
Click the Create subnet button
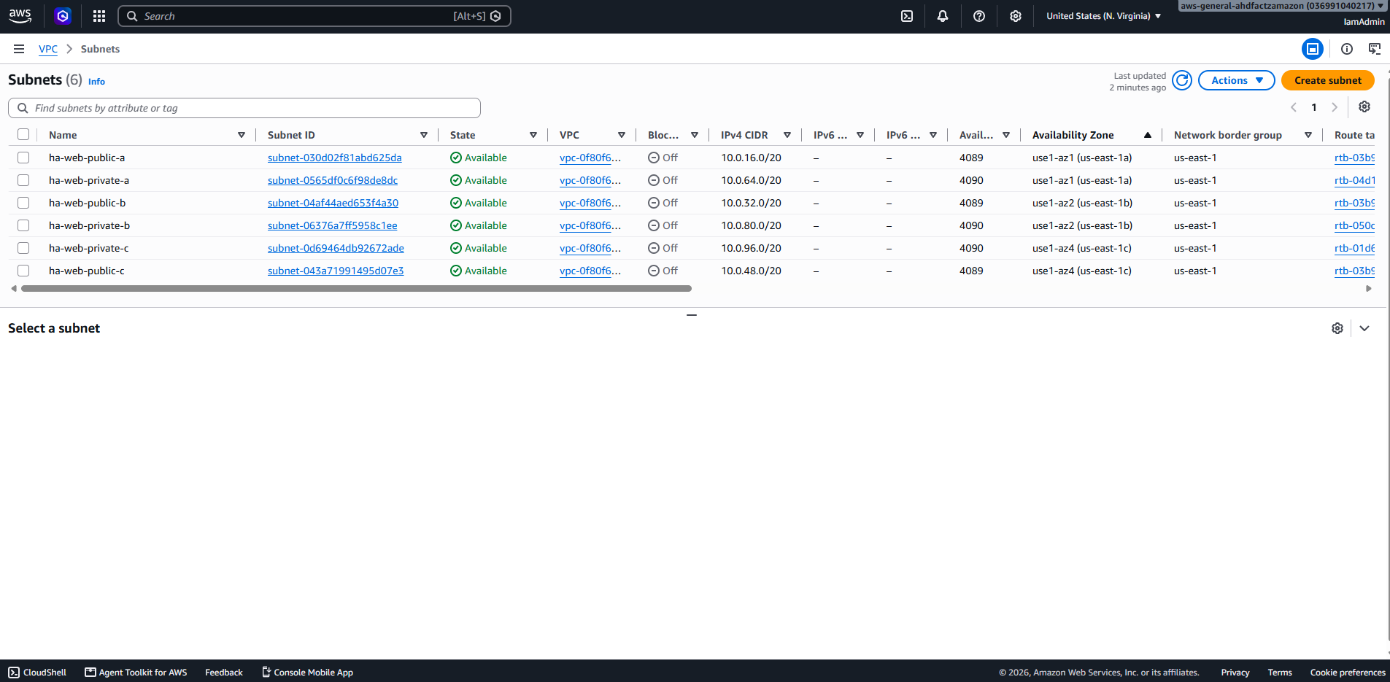(x=1328, y=80)
